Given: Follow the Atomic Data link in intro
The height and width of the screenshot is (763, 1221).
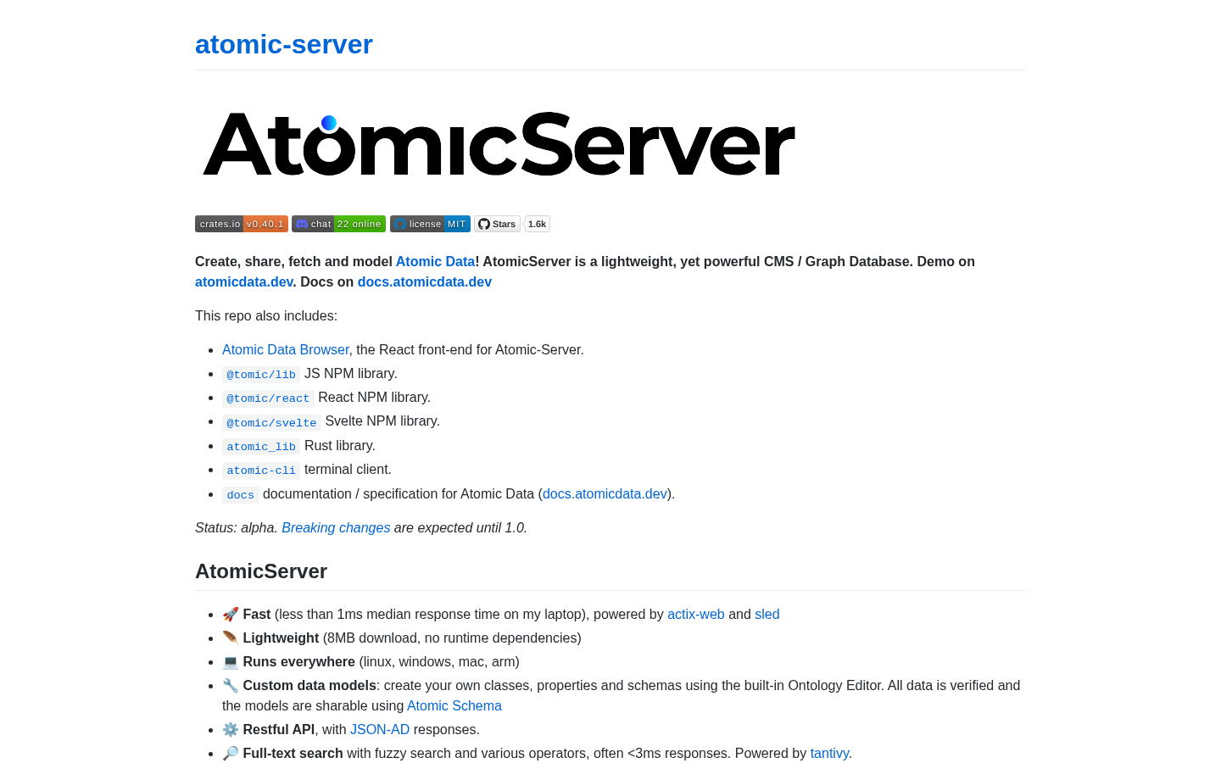Looking at the screenshot, I should [x=435, y=261].
